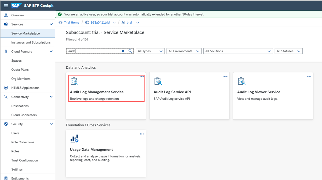Expand the 923a0411trial breadcrumb chevron
The height and width of the screenshot is (180, 322).
[114, 22]
